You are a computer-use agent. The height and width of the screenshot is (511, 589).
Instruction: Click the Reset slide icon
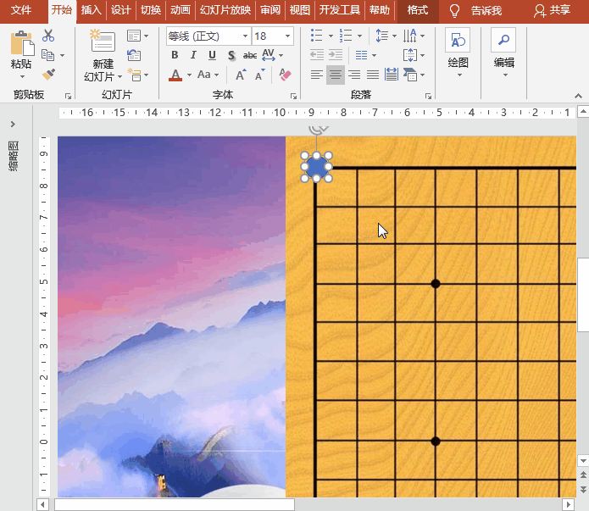[134, 55]
